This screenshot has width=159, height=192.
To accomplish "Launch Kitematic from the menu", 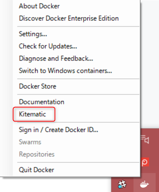I will point(33,114).
